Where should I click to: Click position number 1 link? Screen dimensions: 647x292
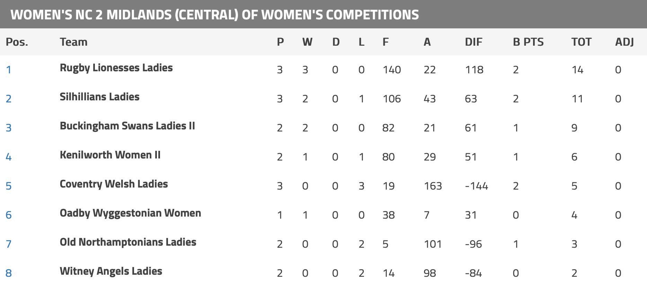click(9, 70)
